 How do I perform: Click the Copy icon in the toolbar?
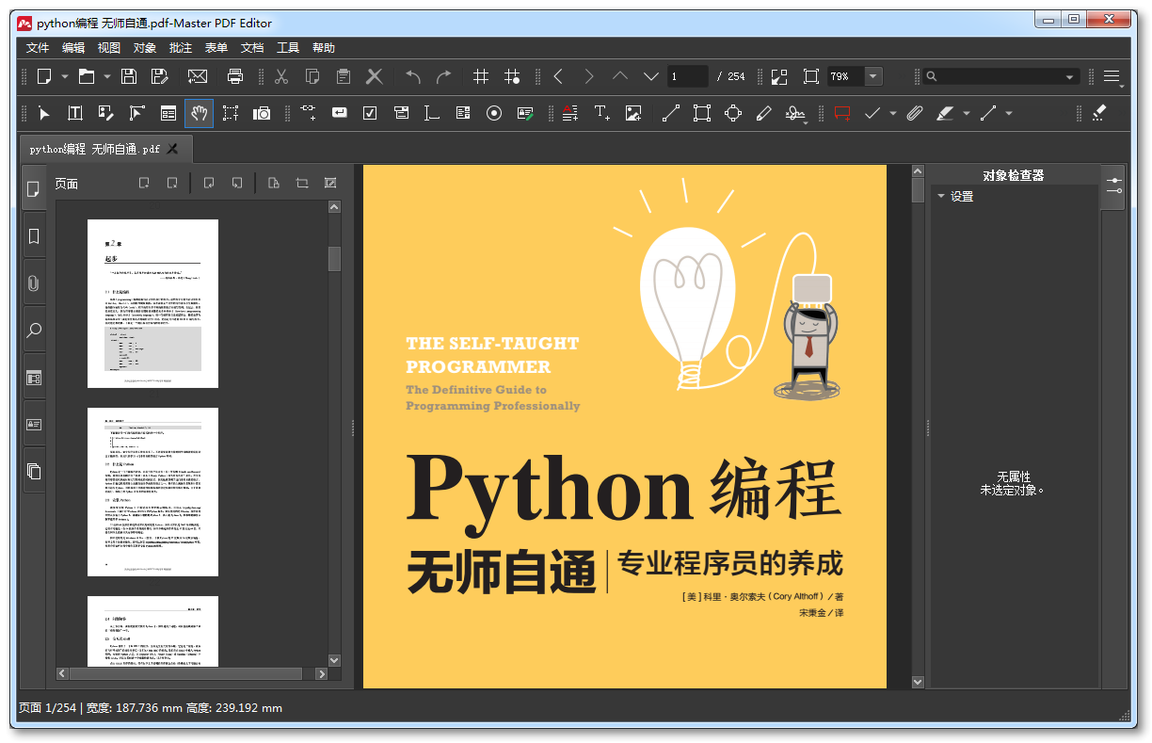point(312,76)
